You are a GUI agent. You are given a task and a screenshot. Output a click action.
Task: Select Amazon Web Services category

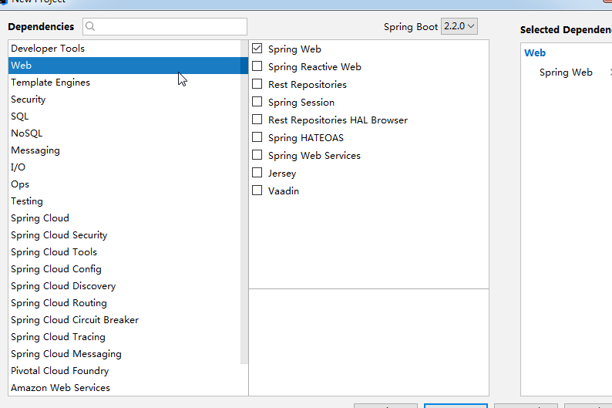(x=125, y=388)
